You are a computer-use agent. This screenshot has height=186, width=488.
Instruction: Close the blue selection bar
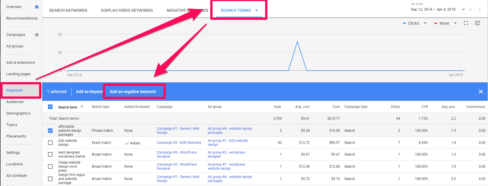pyautogui.click(x=481, y=92)
